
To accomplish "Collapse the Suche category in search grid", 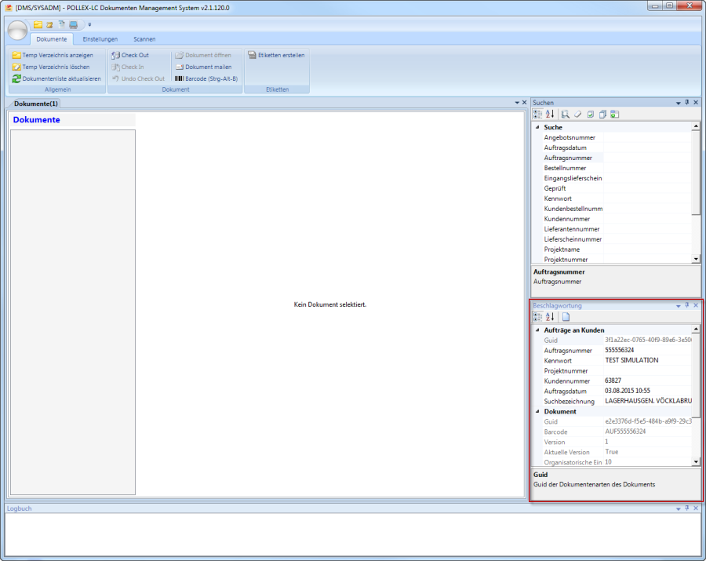I will coord(537,127).
